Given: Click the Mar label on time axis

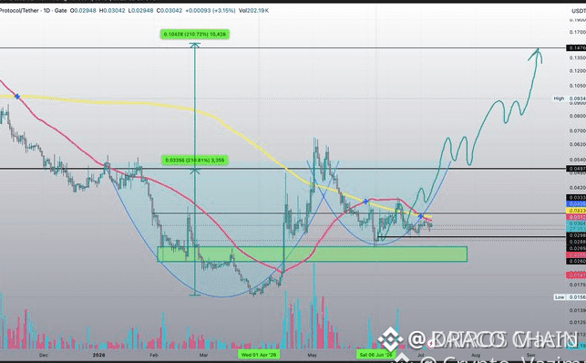Looking at the screenshot, I should point(203,355).
